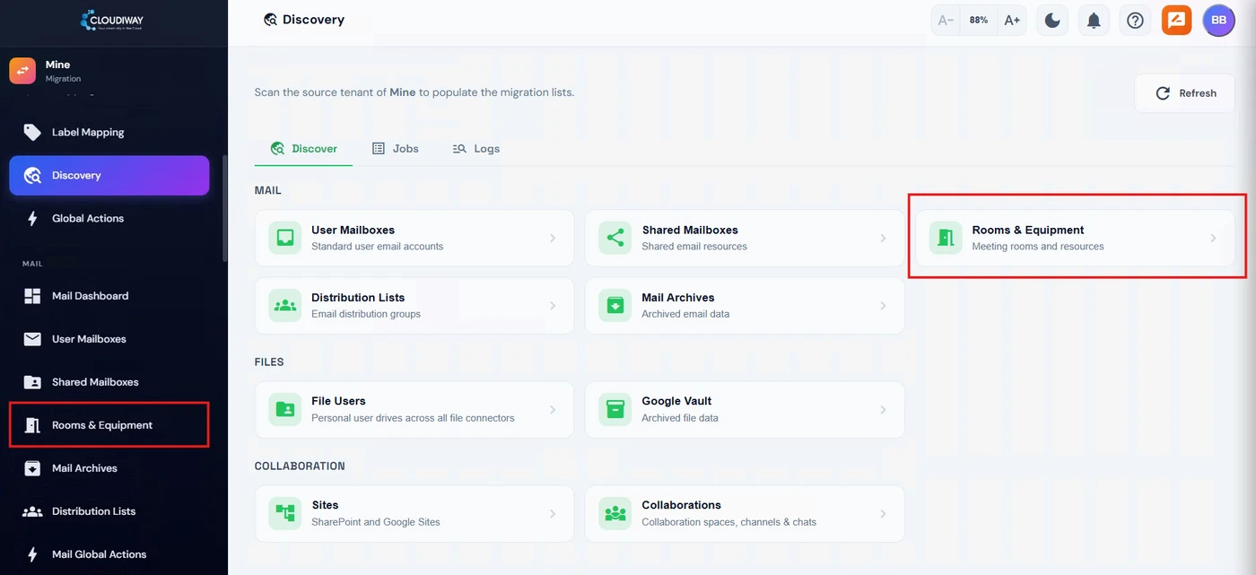Viewport: 1256px width, 575px height.
Task: Click the sidebar vertical scrollbar
Action: pos(225,208)
